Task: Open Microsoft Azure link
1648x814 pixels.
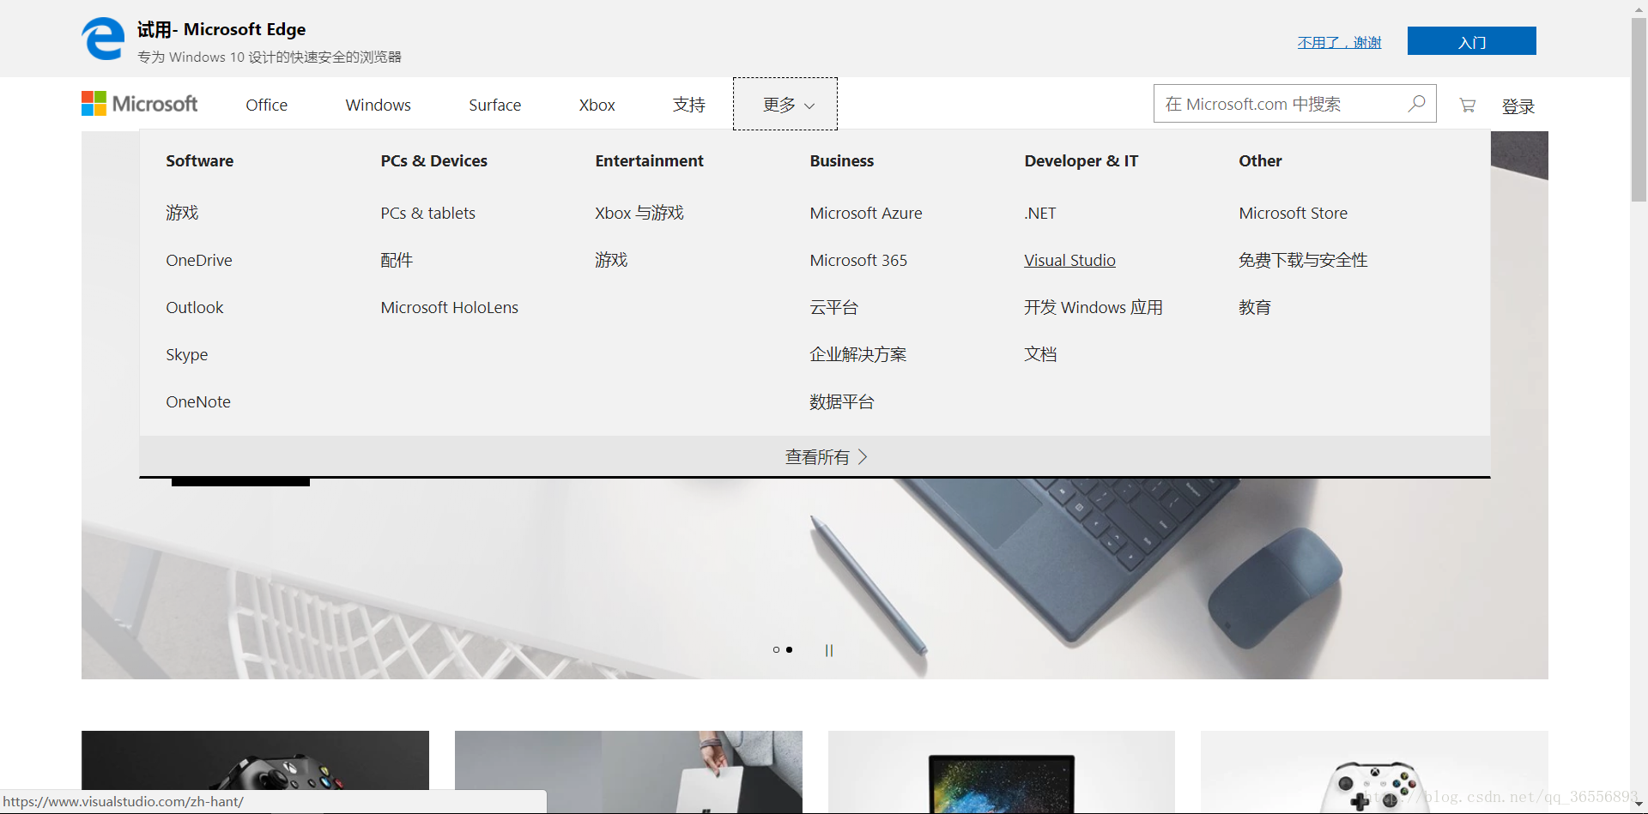Action: pos(866,213)
